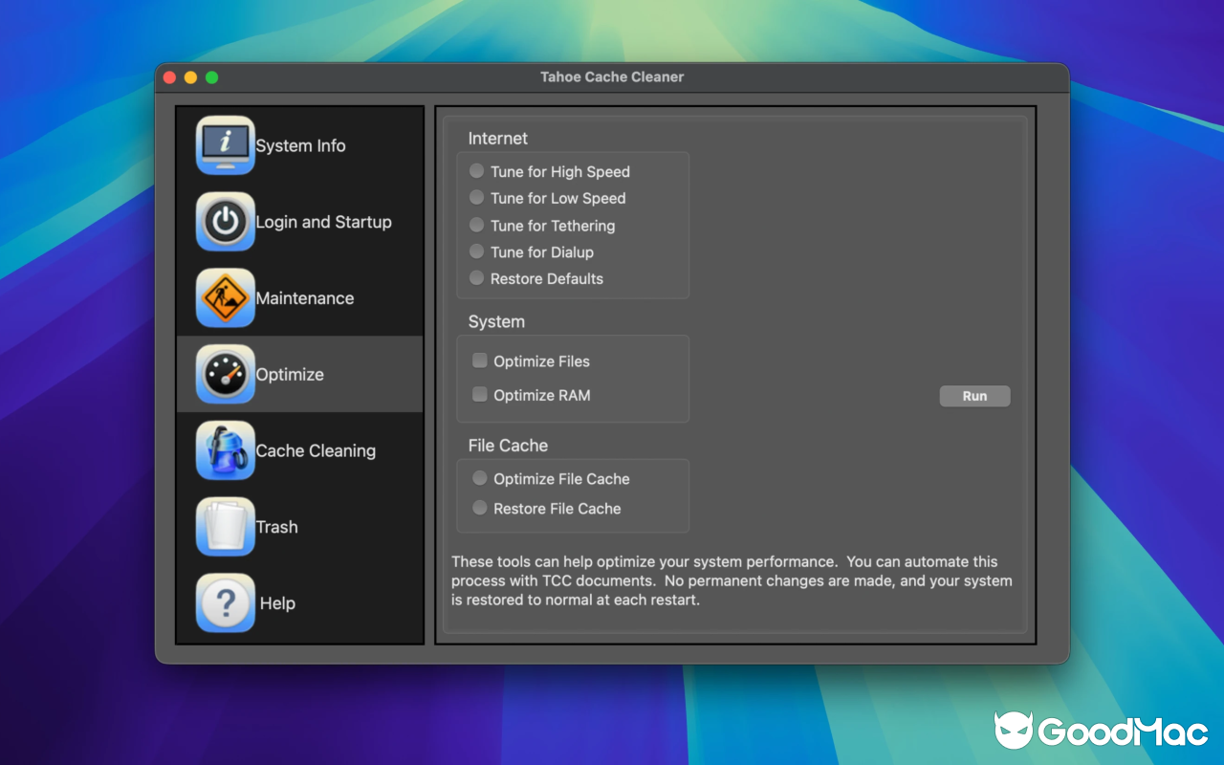1224x765 pixels.
Task: Choose Tune for Dialup
Action: [x=476, y=251]
